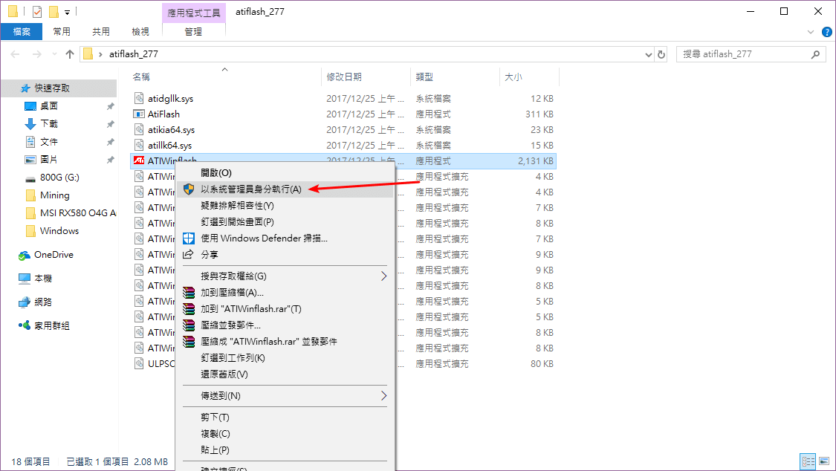Select Cut(T) in the context menu
836x471 pixels.
(286, 418)
